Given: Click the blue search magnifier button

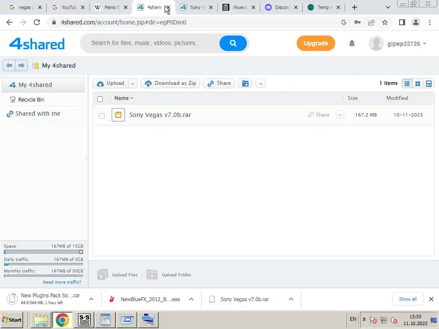Looking at the screenshot, I should pyautogui.click(x=233, y=43).
